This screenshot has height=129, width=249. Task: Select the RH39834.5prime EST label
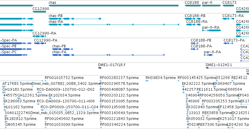coord(161,78)
